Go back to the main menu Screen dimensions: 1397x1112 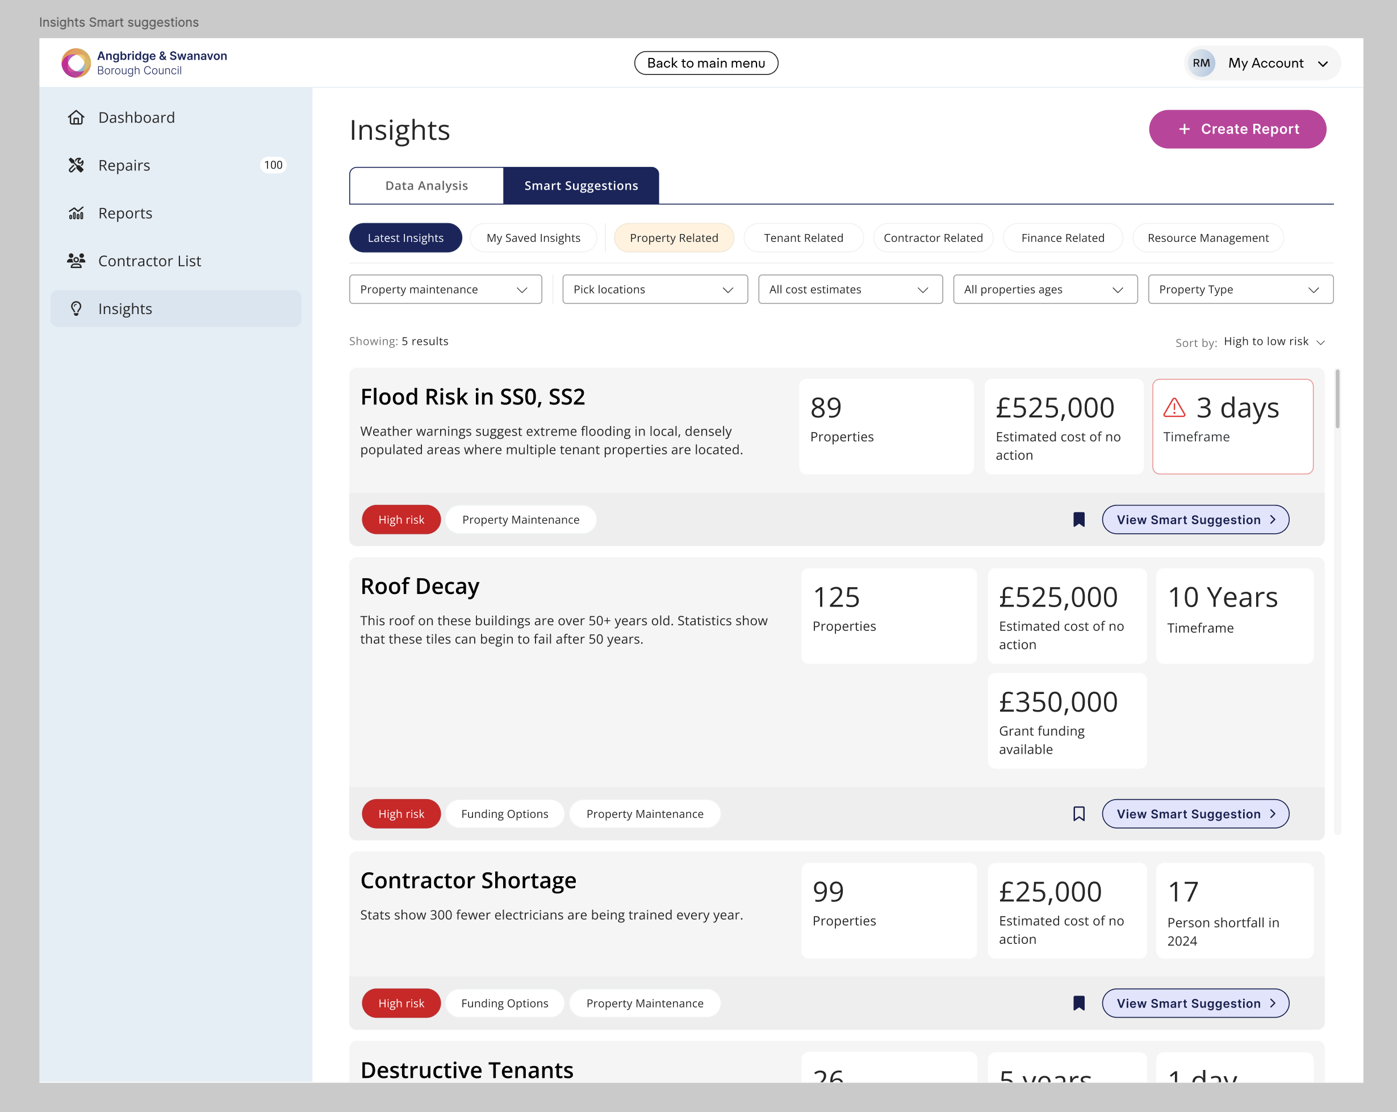tap(706, 63)
